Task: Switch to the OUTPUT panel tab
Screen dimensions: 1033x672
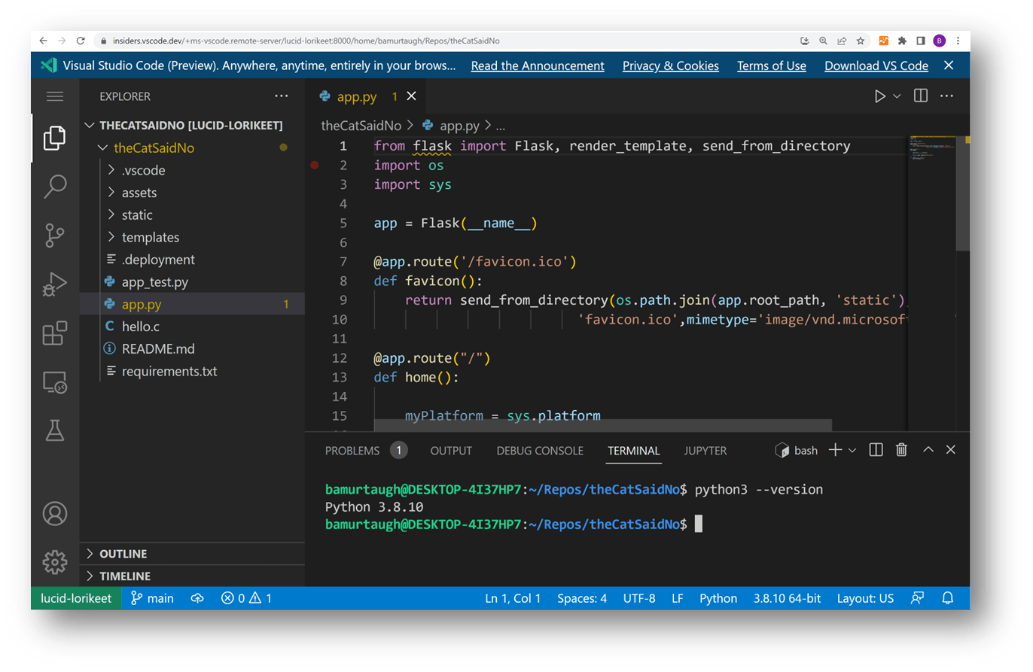Action: coord(451,451)
